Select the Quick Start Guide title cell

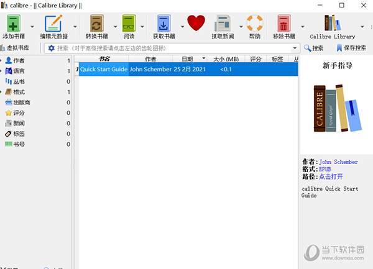(104, 69)
